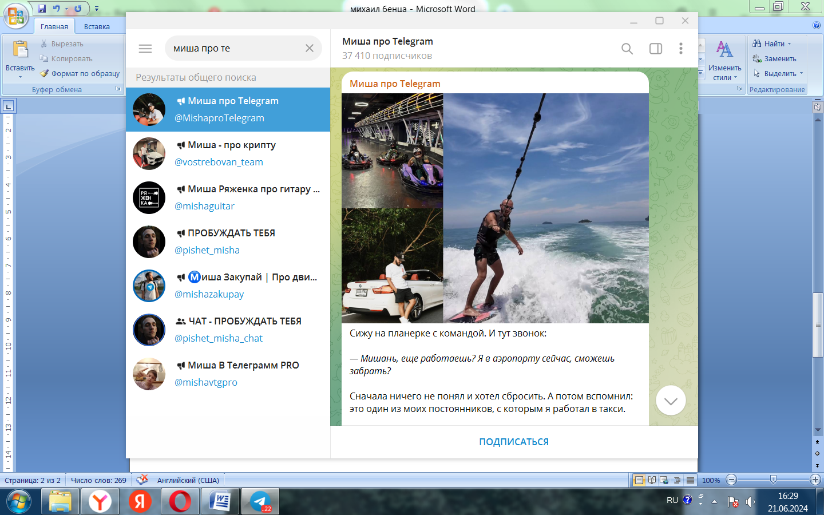Viewport: 824px width, 515px height.
Task: Click Заменить replace in Word ribbon
Action: [775, 58]
